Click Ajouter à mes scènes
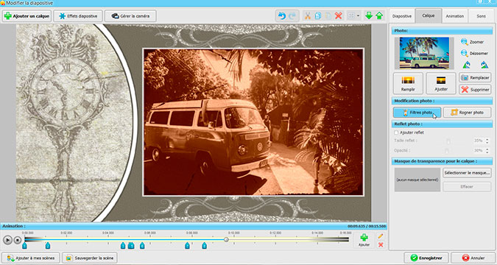Screen dimensions: 497x265 [31, 258]
